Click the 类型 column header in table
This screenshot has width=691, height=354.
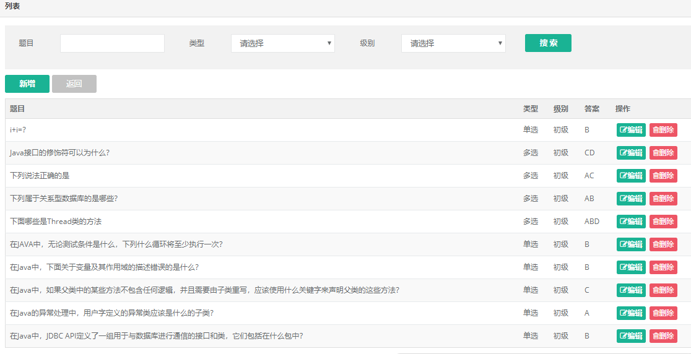(531, 109)
